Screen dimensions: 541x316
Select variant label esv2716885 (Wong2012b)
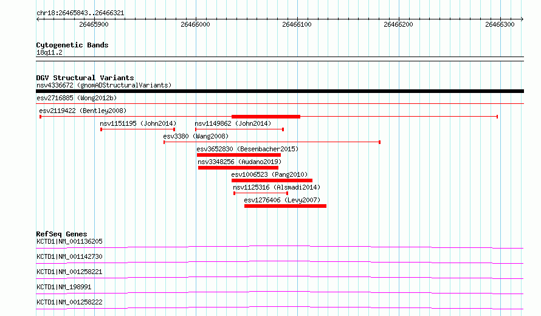coord(77,98)
